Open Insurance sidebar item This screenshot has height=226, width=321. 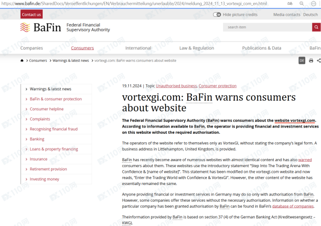38,159
